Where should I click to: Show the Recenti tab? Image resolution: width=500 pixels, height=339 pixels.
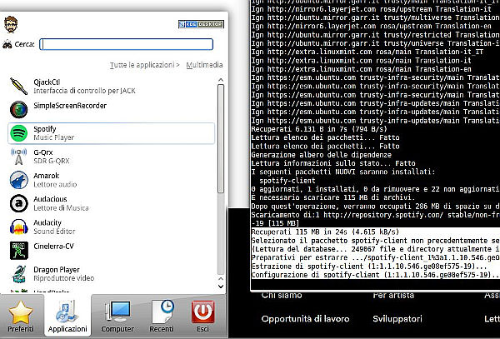(162, 317)
